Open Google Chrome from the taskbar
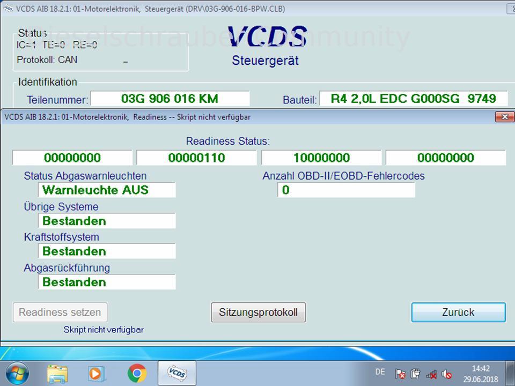The height and width of the screenshot is (386, 515). coord(137,374)
